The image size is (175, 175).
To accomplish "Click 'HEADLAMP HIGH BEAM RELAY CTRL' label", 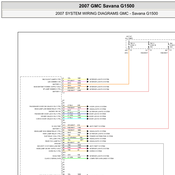I will [48, 131].
